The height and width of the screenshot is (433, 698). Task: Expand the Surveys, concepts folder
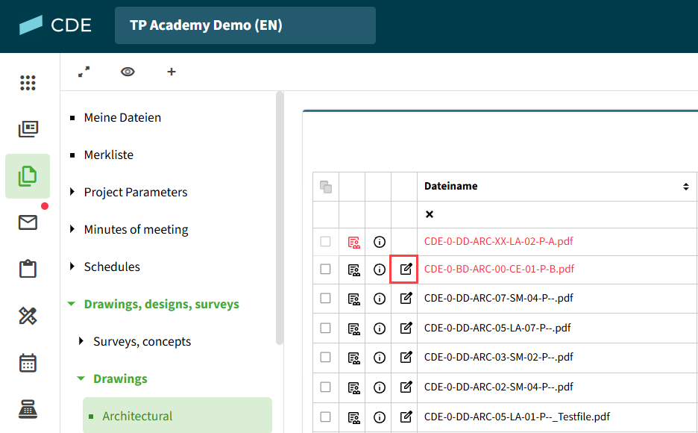81,341
